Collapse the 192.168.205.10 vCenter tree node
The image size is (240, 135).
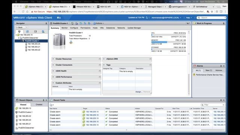[16, 35]
